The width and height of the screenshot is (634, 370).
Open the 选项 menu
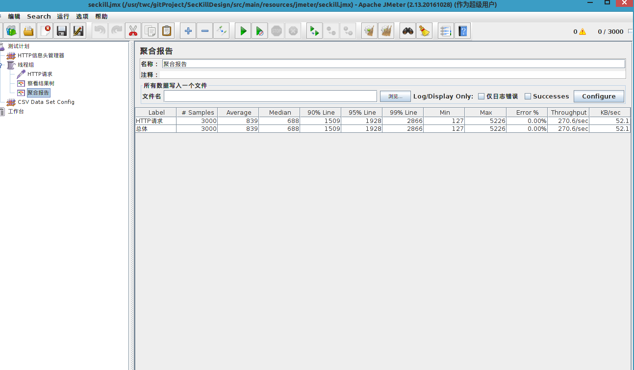pos(81,16)
